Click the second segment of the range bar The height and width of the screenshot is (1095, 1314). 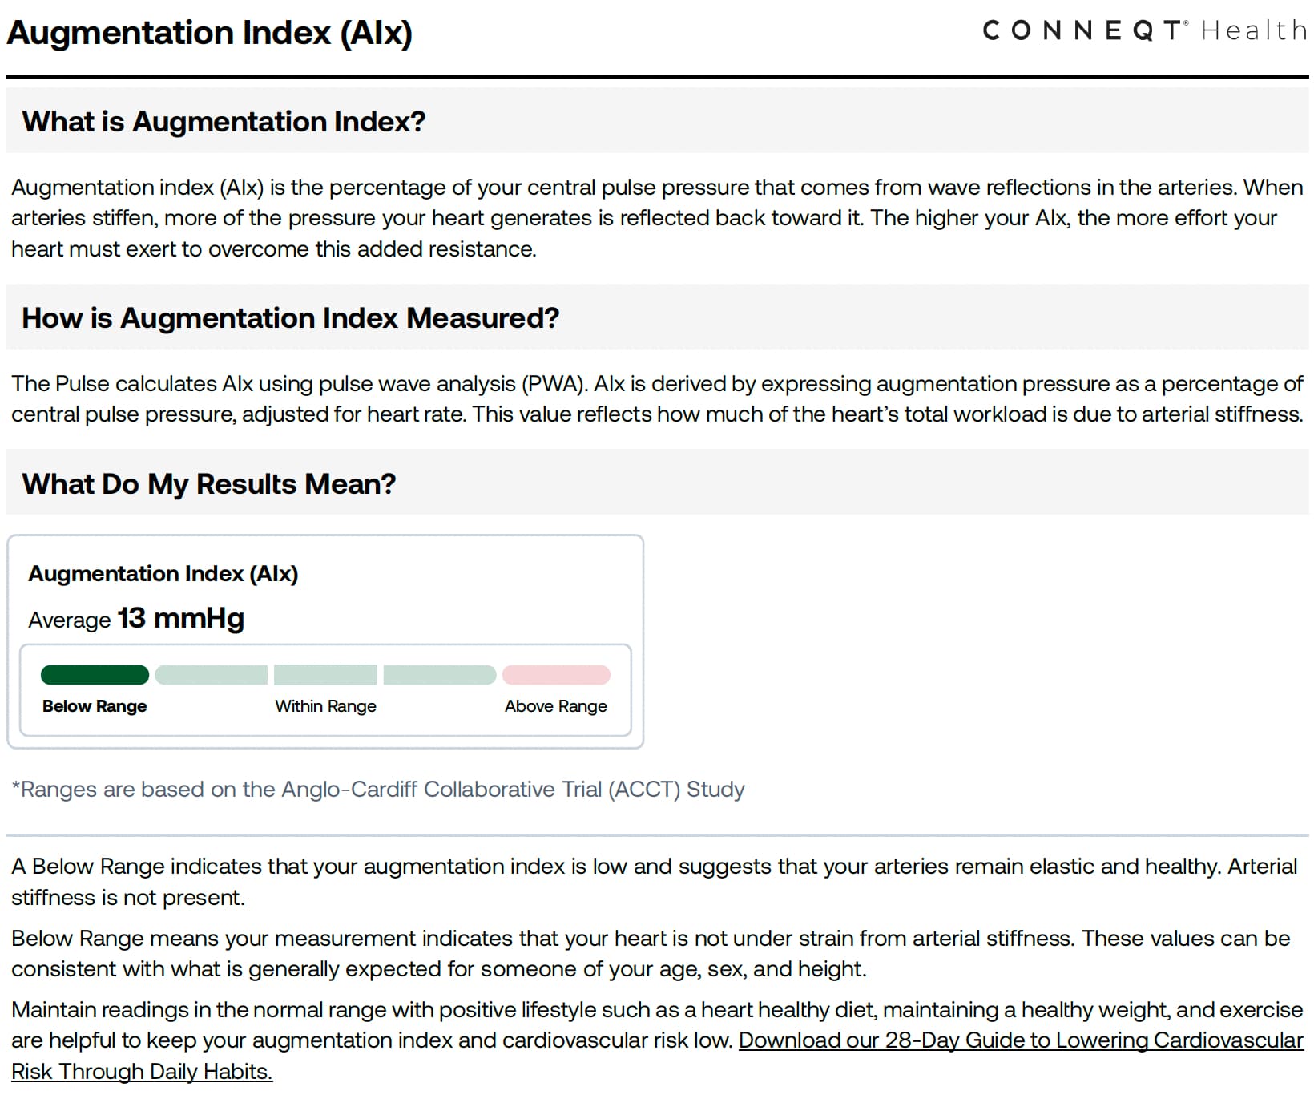point(211,675)
